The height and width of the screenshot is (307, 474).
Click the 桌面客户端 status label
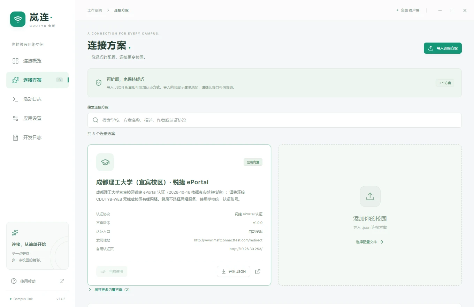(408, 10)
